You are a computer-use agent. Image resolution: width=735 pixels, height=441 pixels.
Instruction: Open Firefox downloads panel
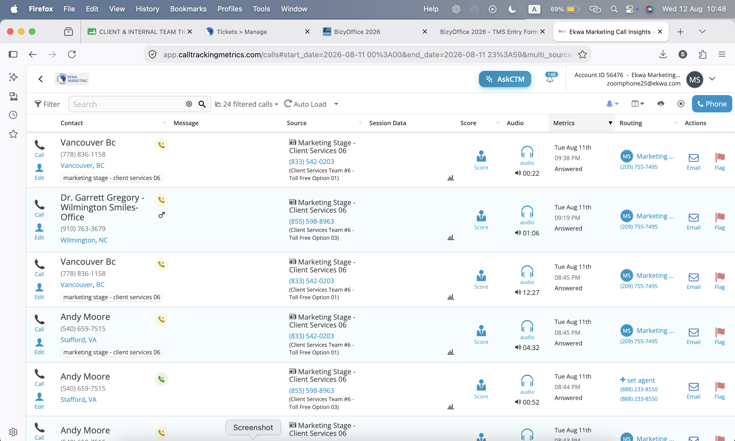tap(663, 54)
